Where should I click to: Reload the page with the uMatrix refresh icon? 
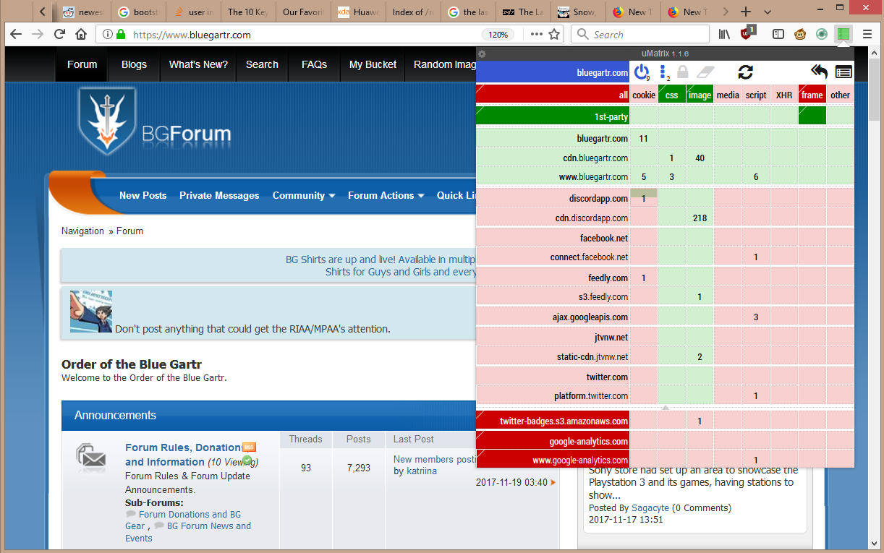(746, 72)
